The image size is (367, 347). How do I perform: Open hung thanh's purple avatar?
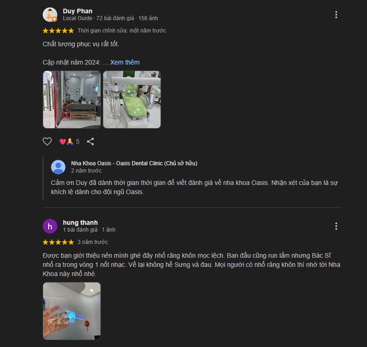tap(50, 226)
